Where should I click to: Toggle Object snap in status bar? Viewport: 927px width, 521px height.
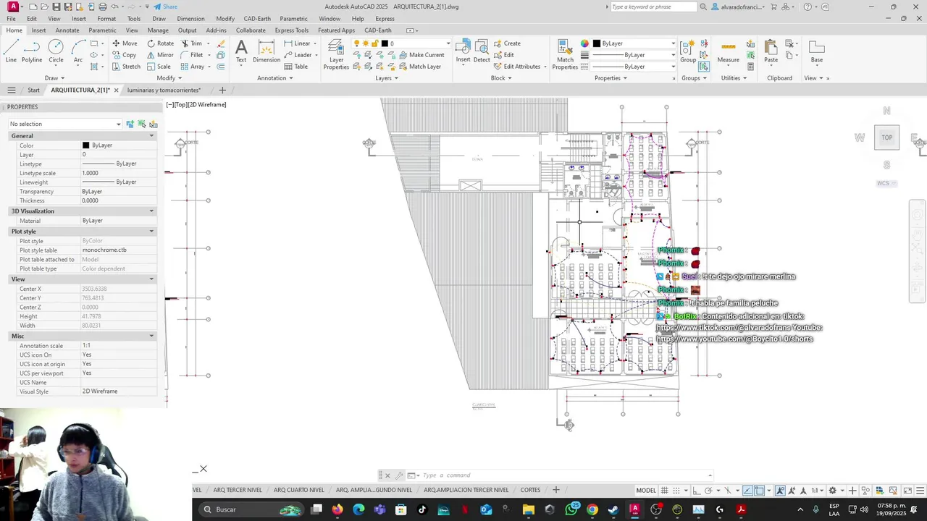tap(760, 491)
